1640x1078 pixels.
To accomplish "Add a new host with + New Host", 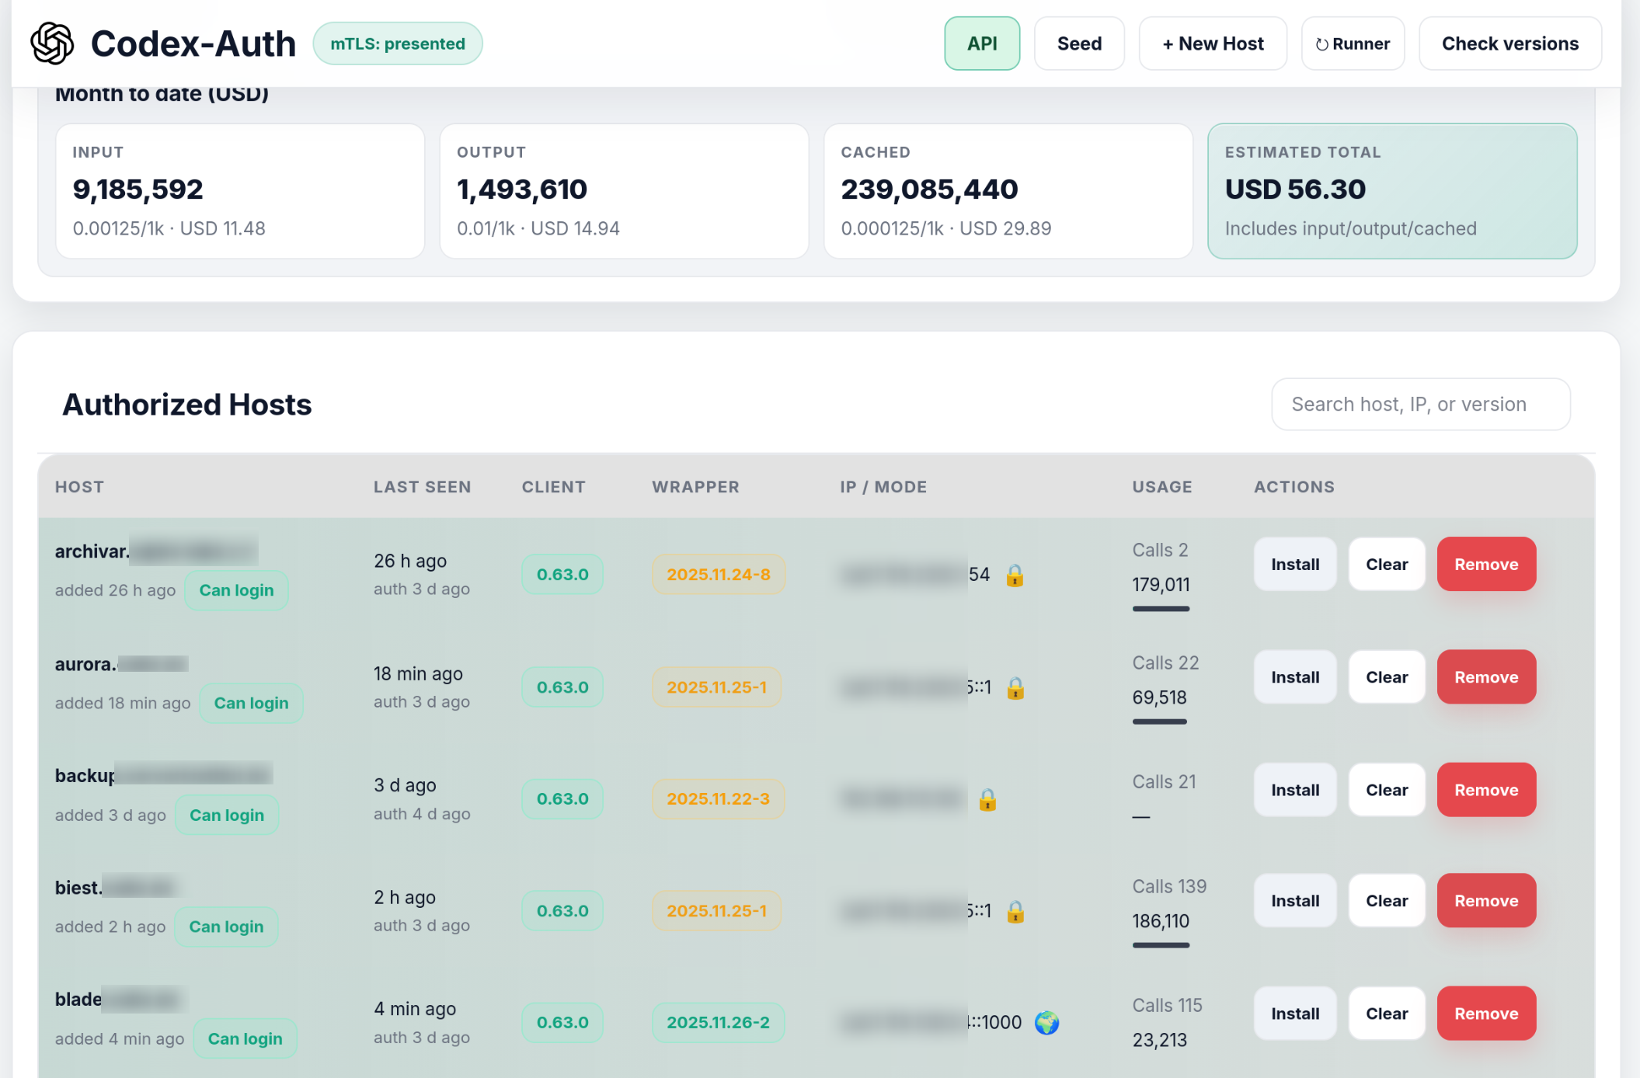I will (1212, 43).
